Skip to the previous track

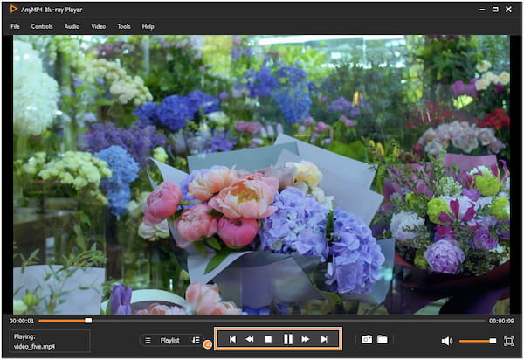tap(232, 339)
